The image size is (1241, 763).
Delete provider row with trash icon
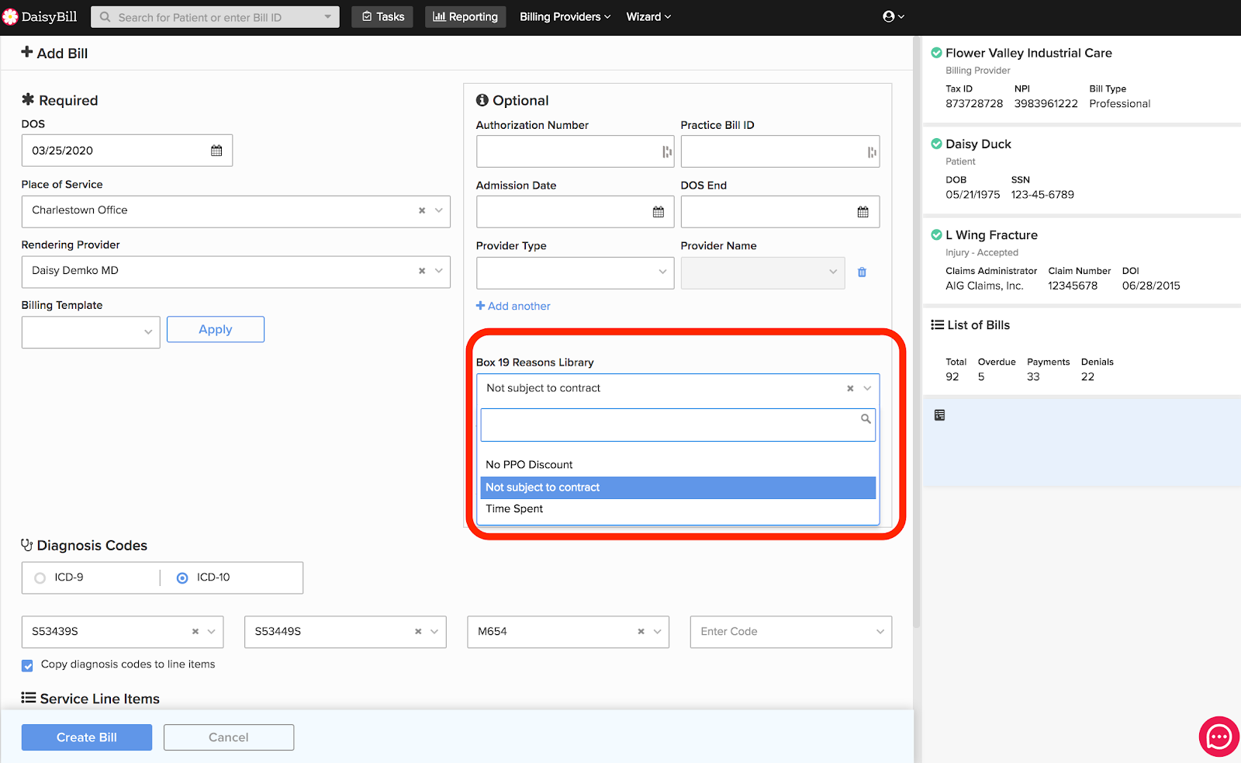click(x=862, y=272)
